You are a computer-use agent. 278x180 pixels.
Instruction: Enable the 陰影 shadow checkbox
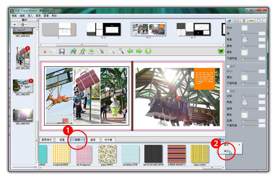coord(228,91)
